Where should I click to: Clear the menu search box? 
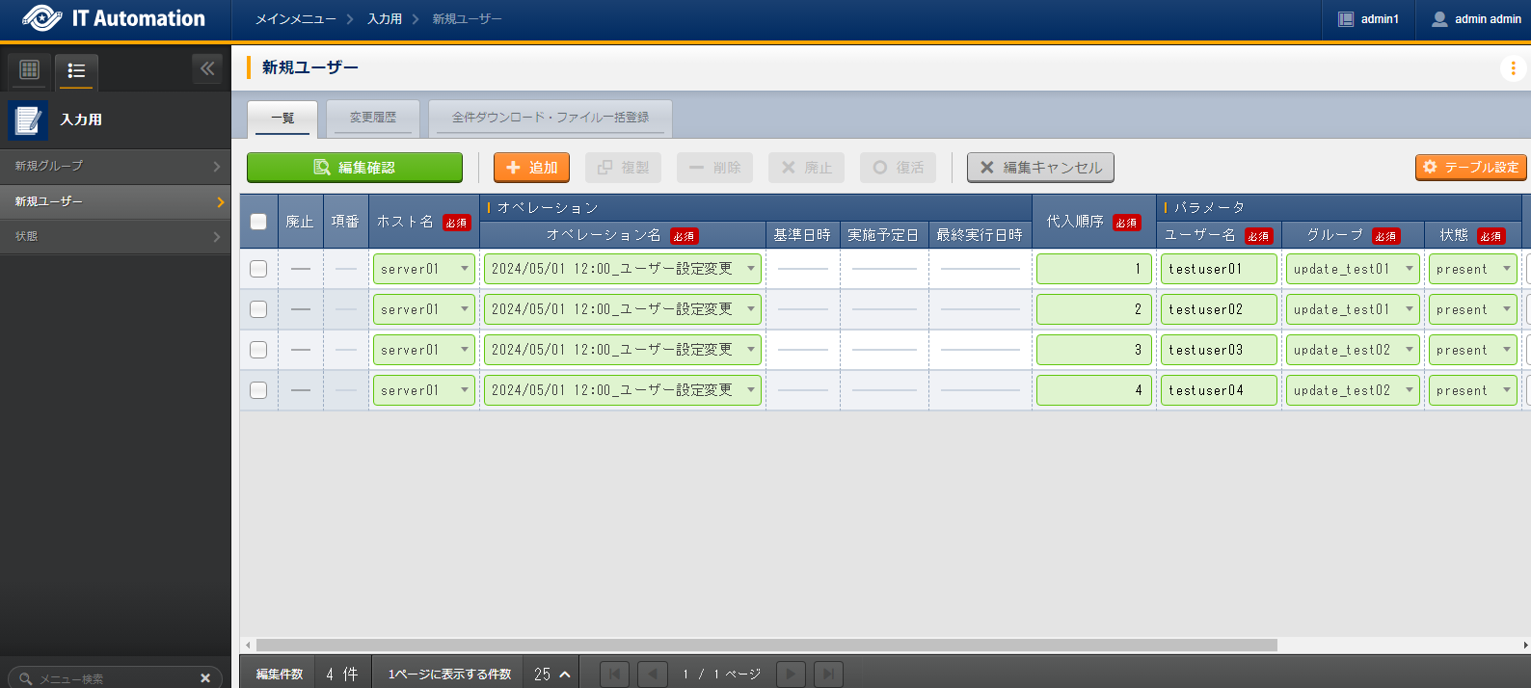[205, 678]
